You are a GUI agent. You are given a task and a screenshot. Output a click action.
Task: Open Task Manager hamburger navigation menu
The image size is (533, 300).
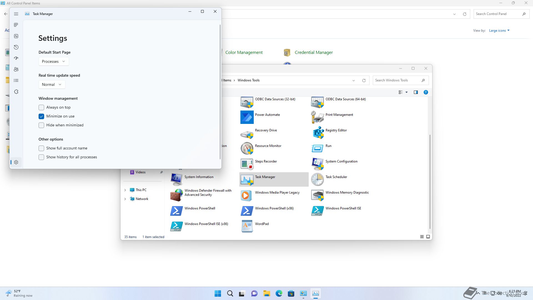point(16,14)
